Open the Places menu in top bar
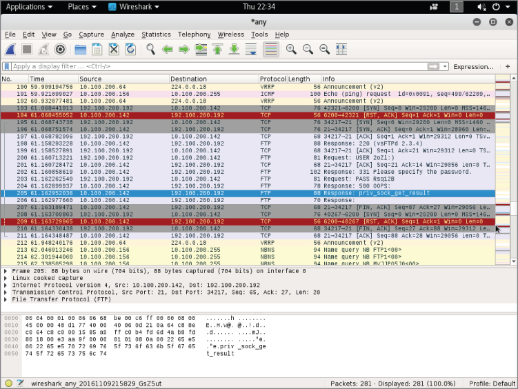The height and width of the screenshot is (389, 518). click(82, 7)
